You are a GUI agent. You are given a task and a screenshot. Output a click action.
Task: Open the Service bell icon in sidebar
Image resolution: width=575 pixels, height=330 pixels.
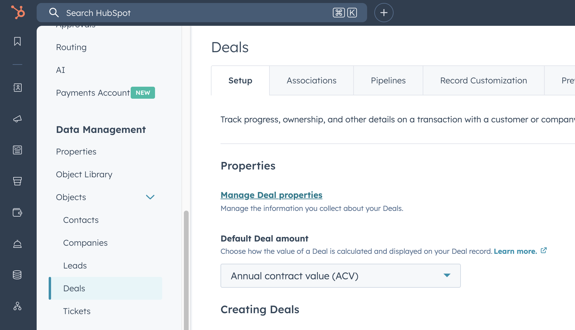17,244
